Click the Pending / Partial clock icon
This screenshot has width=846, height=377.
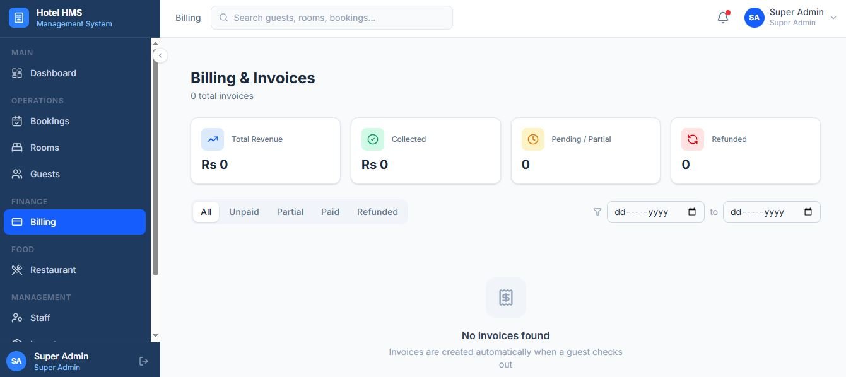533,139
